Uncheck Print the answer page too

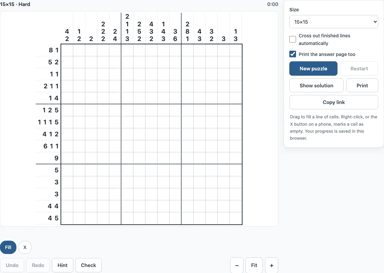click(x=293, y=54)
